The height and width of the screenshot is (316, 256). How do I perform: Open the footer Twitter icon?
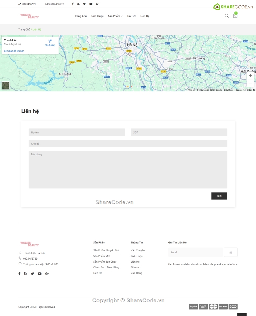[x=32, y=274]
